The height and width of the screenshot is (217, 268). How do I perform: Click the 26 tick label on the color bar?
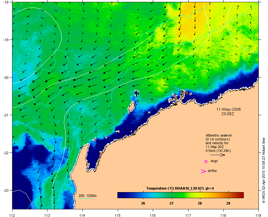143,203
